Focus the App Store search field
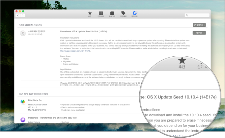The width and height of the screenshot is (225, 138). [x=197, y=15]
